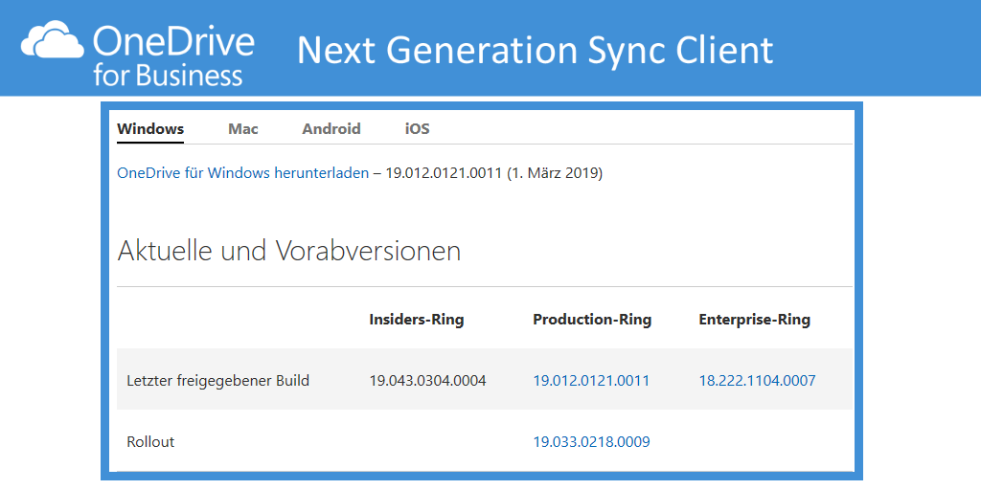The height and width of the screenshot is (490, 981).
Task: Click the Rollout row label
Action: [x=150, y=442]
